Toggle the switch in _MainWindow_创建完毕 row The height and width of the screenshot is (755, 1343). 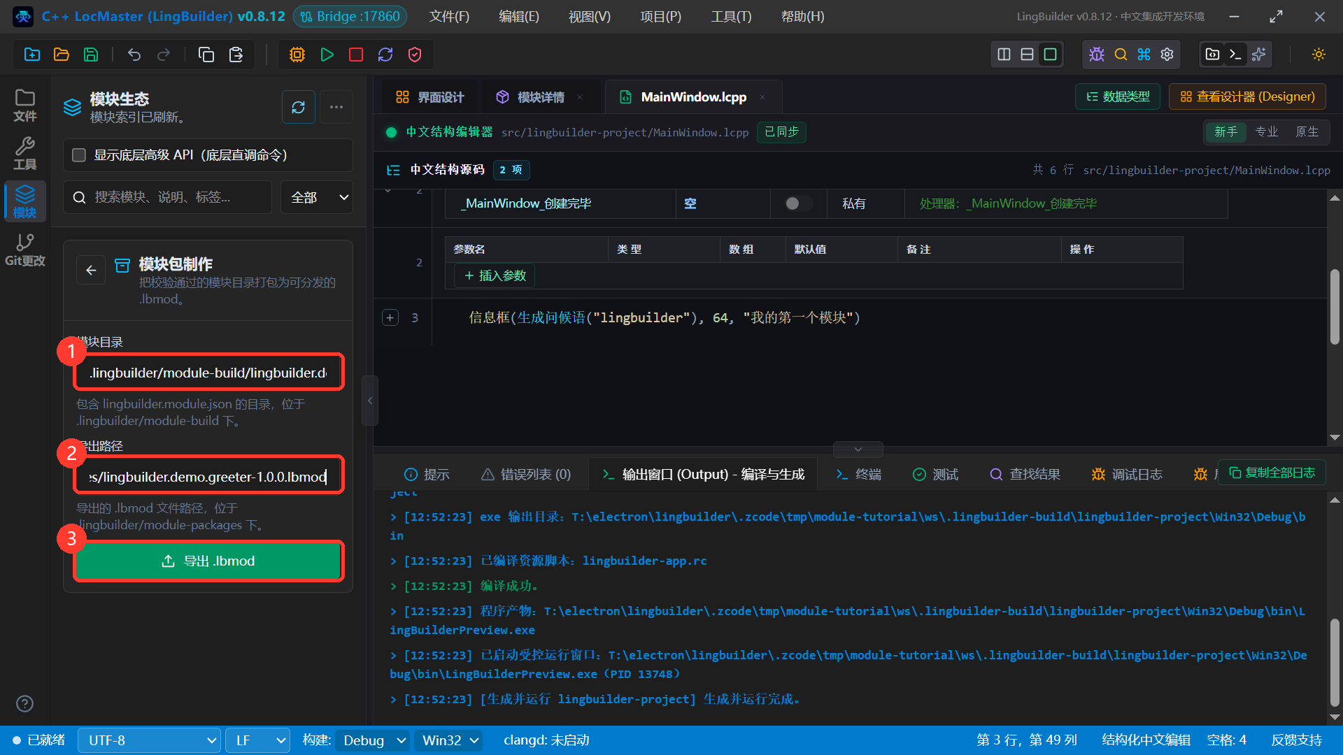798,203
